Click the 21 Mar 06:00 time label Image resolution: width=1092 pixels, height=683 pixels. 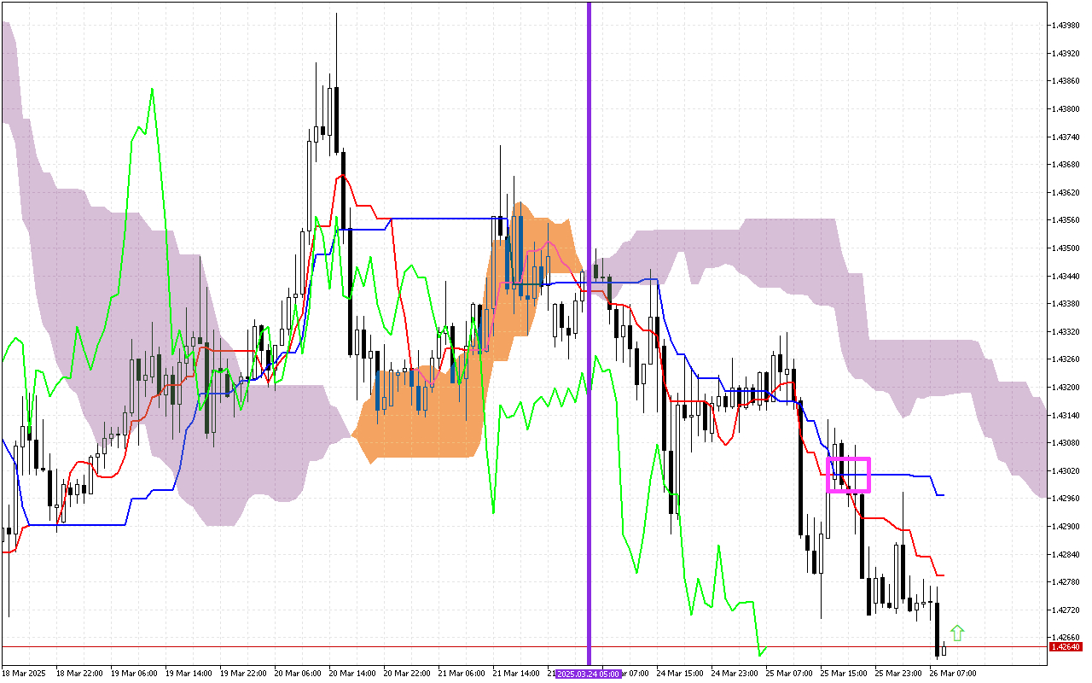[460, 674]
